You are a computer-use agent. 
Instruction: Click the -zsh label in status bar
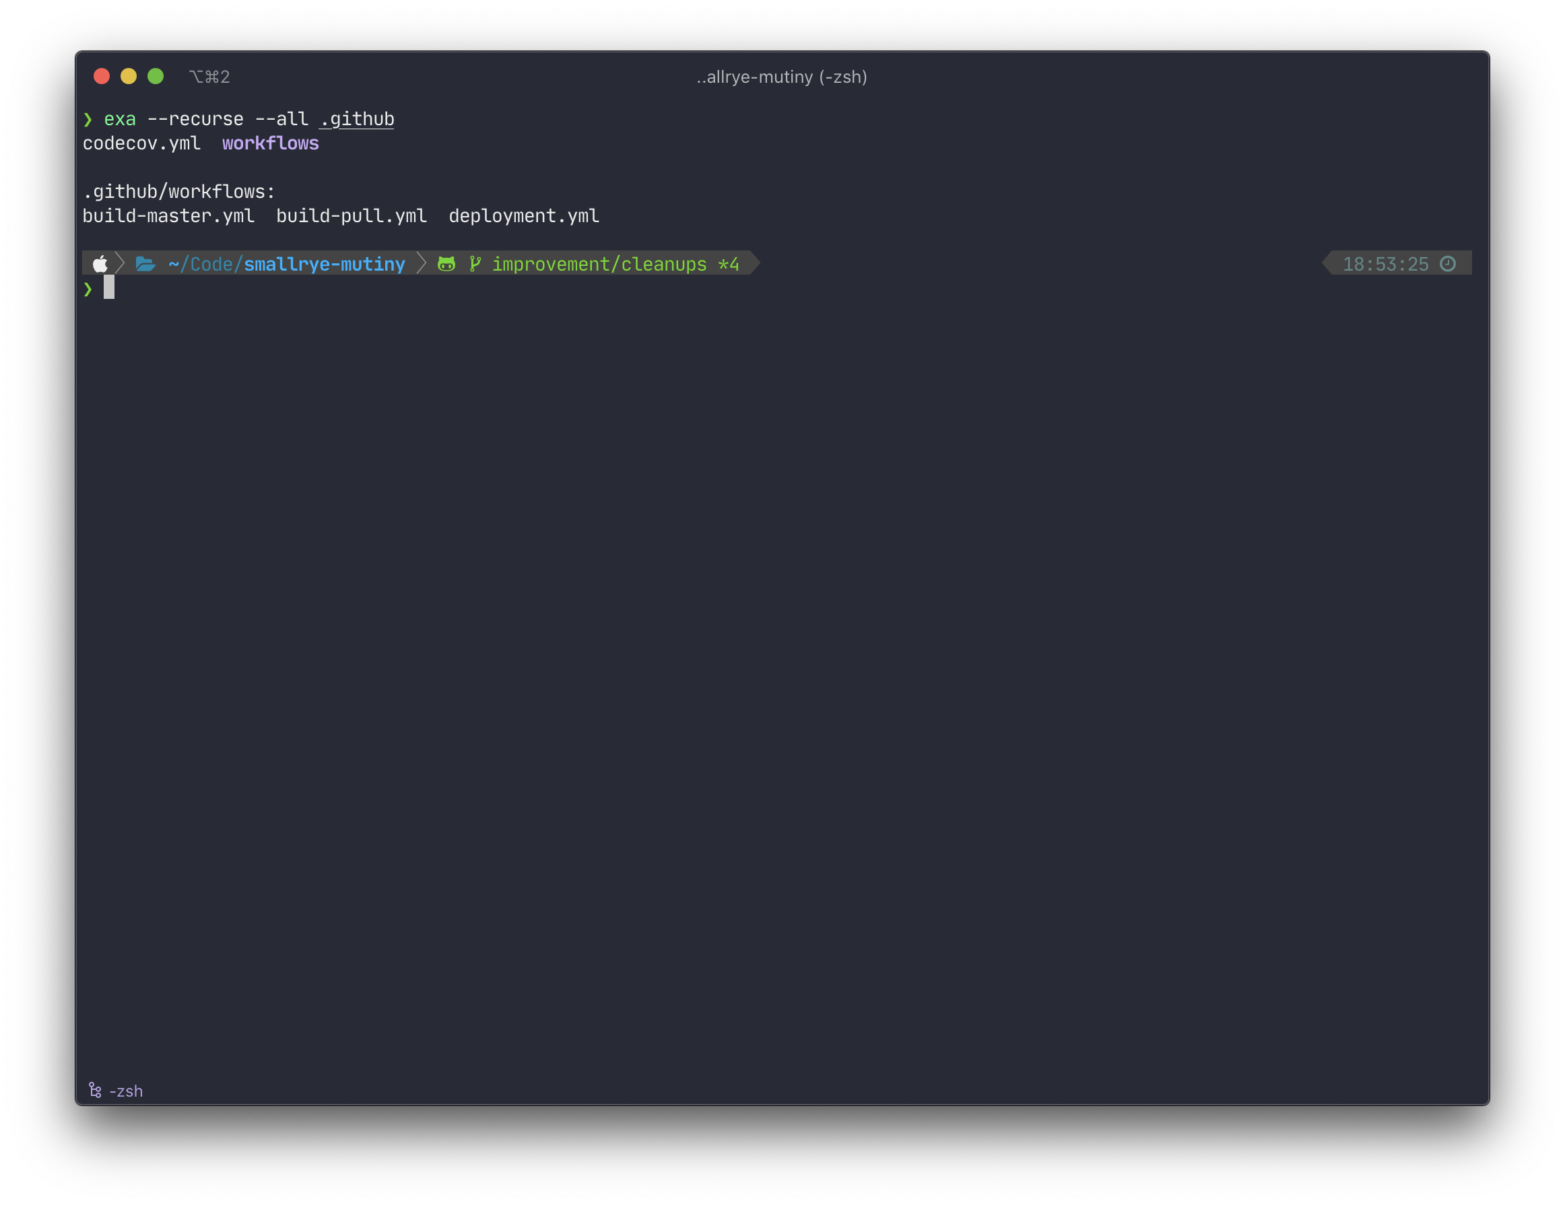[126, 1091]
